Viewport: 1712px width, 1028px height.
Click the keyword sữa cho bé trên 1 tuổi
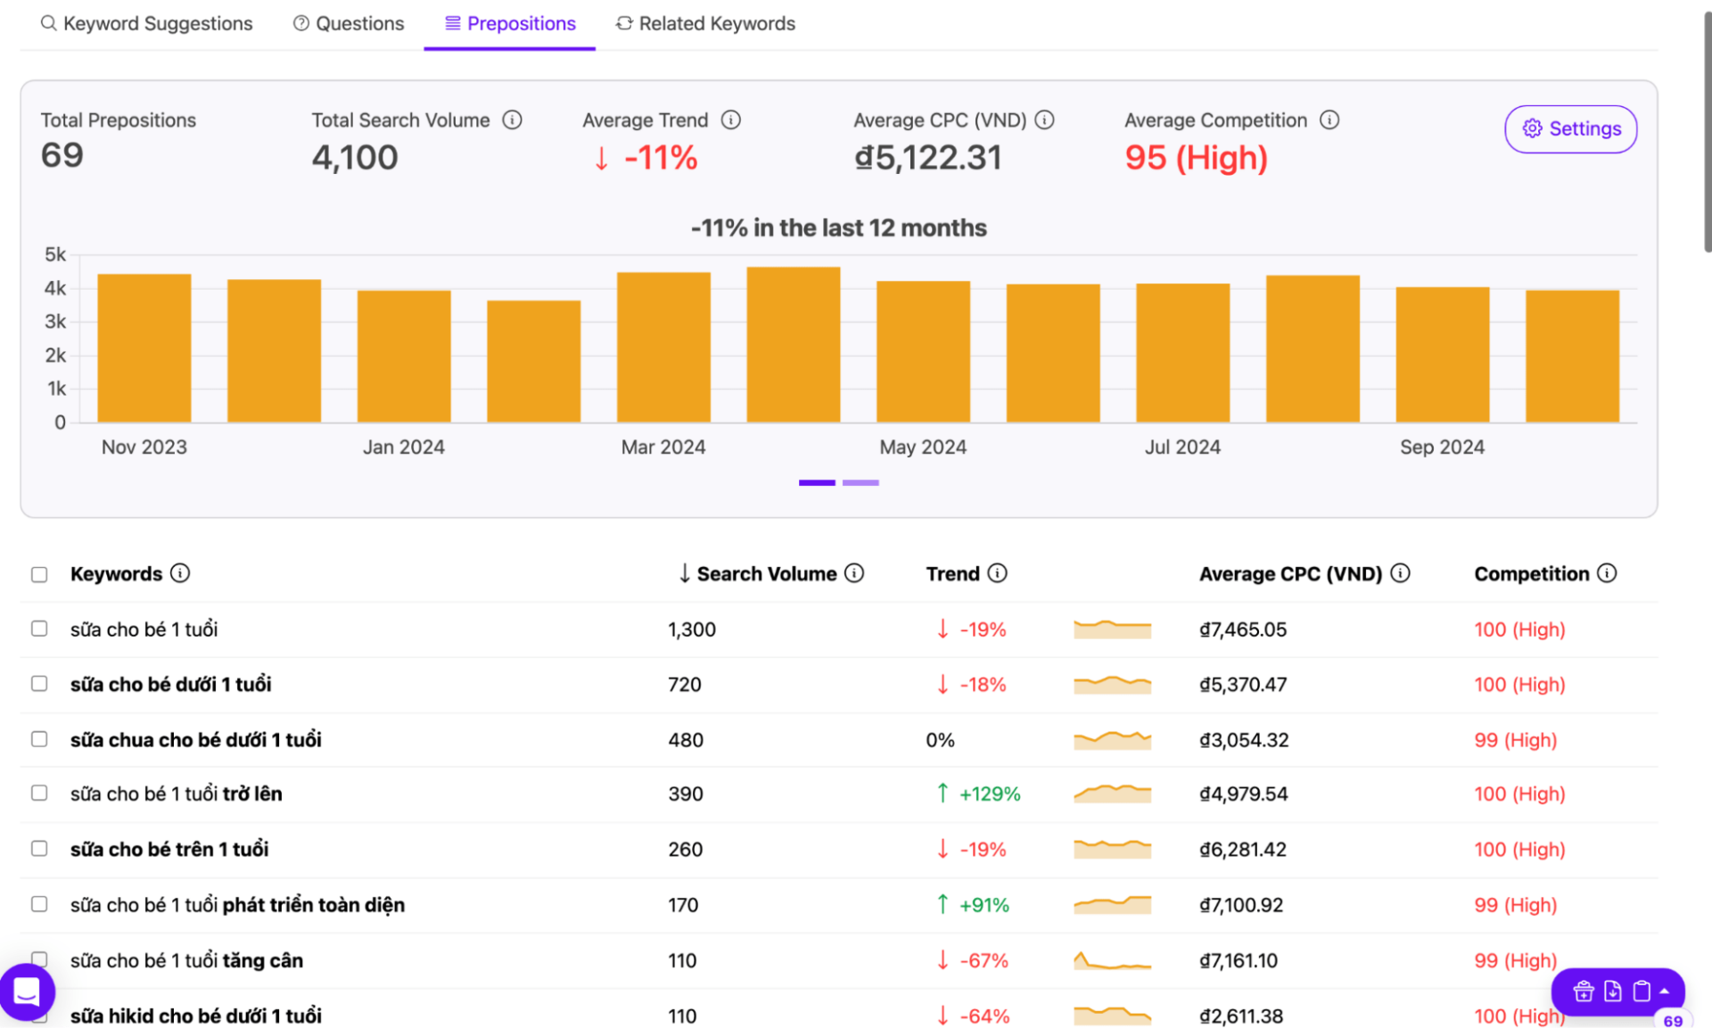coord(169,849)
